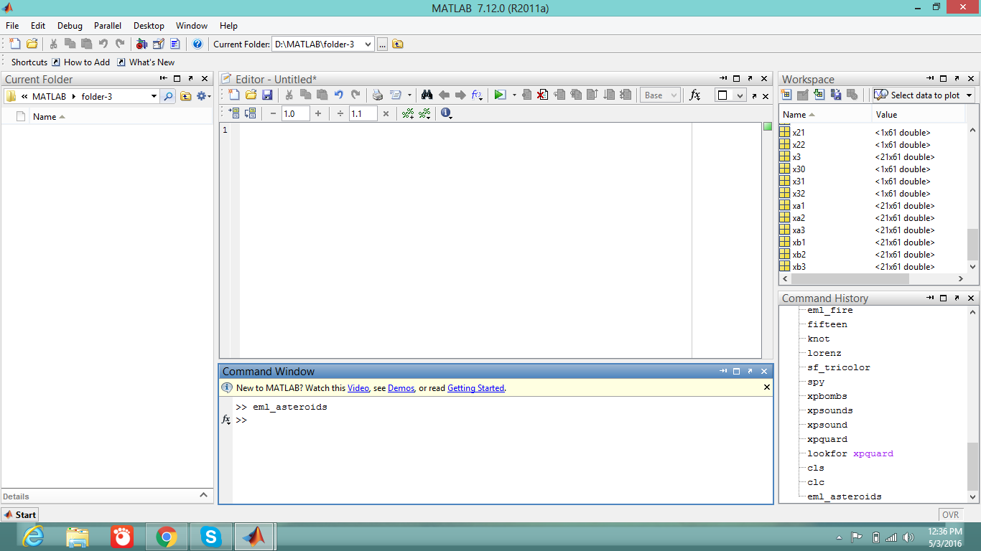The image size is (981, 551).
Task: Open the function browser in the Editor toolbar
Action: 477,95
